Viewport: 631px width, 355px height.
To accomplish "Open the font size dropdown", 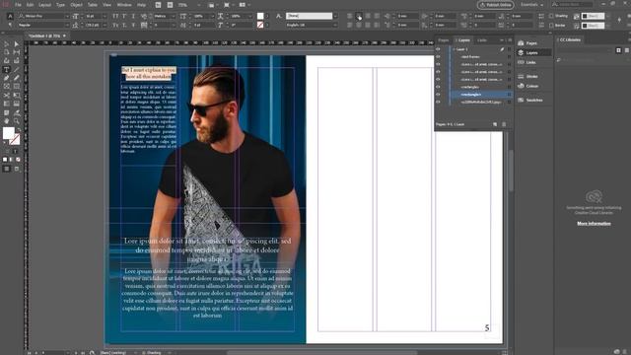I will tap(105, 16).
